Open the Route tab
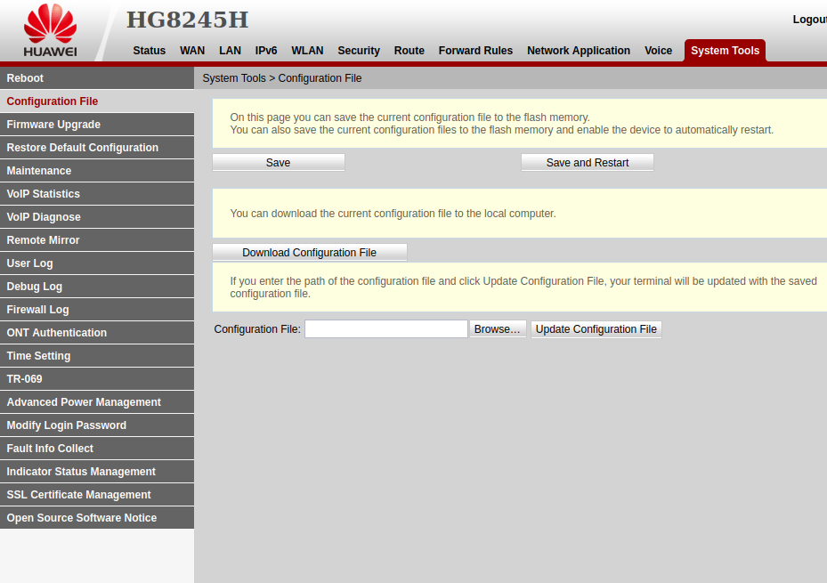The width and height of the screenshot is (827, 583). tap(409, 51)
